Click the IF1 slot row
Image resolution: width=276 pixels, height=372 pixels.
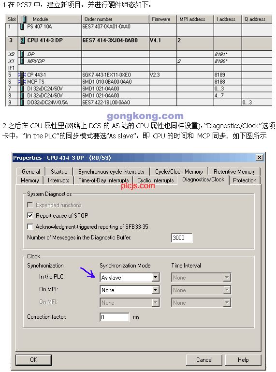tap(139, 68)
